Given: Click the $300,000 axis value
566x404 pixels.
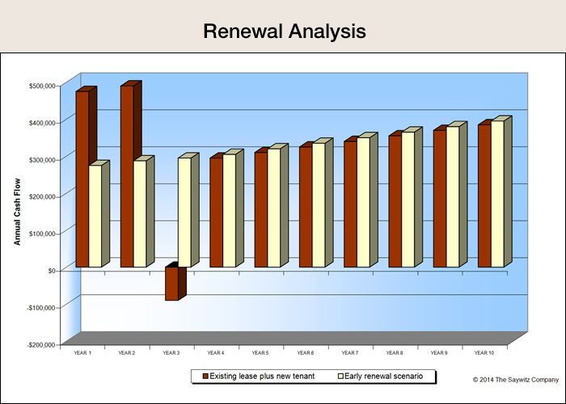Looking at the screenshot, I should pos(42,160).
